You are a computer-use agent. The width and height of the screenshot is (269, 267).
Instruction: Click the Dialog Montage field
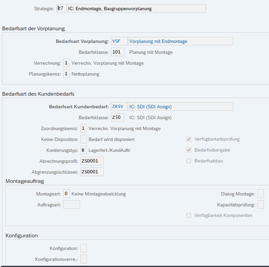(x=260, y=194)
